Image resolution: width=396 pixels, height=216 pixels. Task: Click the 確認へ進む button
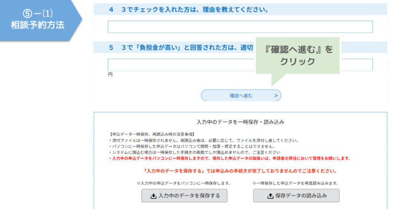(x=241, y=95)
